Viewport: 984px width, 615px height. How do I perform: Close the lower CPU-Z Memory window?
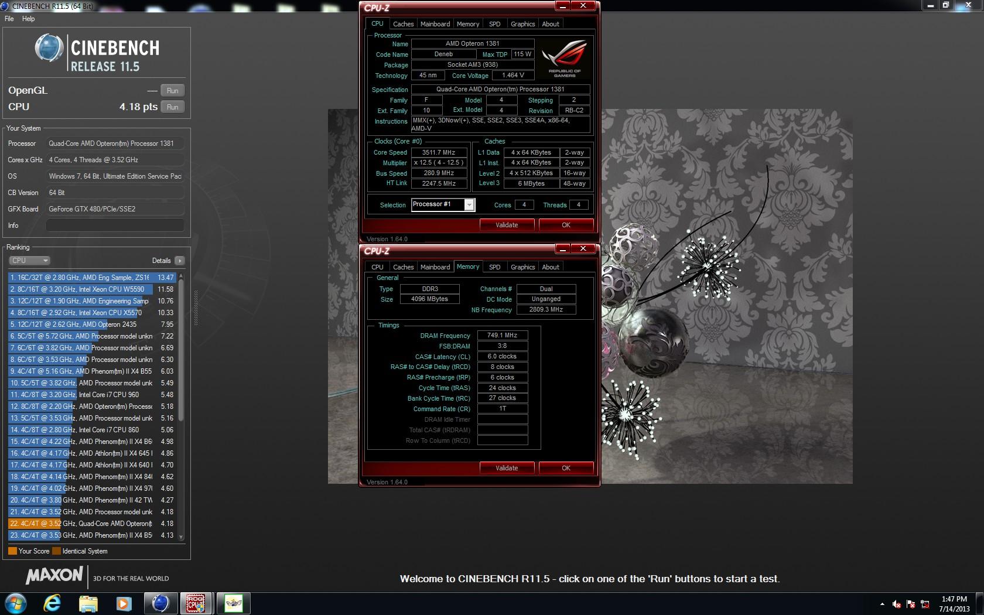(x=583, y=249)
